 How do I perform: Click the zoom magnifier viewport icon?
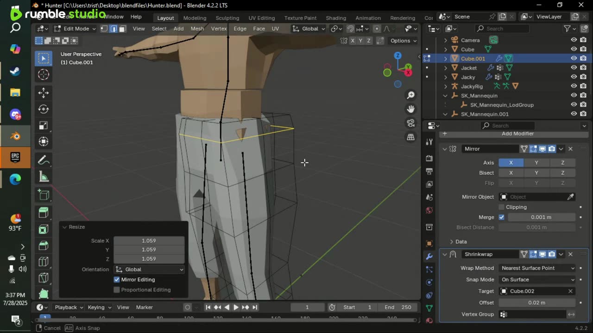pos(411,95)
